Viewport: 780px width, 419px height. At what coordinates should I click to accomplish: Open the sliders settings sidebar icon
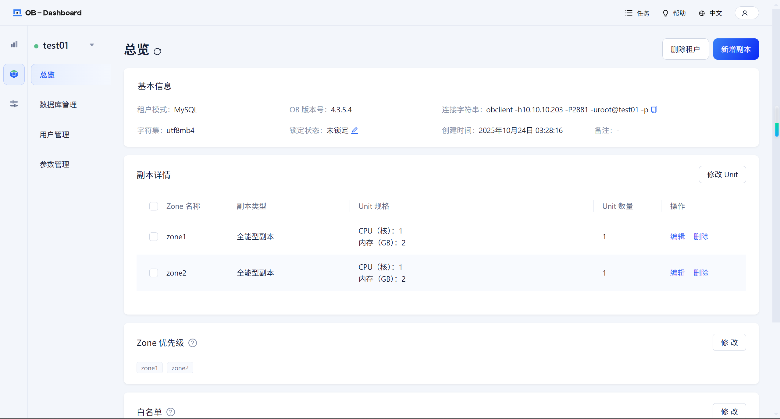[x=14, y=104]
